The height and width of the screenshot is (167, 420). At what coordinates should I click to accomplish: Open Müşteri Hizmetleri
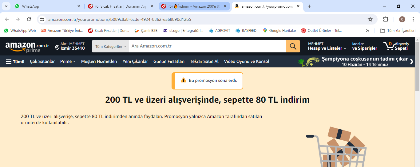(x=99, y=61)
